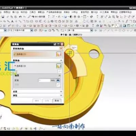Select the text 'A' annotation tool
The height and width of the screenshot is (136, 136).
(13, 21)
